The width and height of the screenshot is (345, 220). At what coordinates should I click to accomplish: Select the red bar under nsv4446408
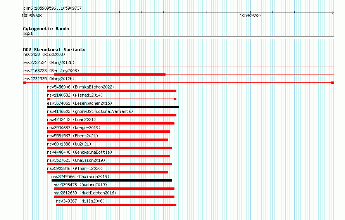[109, 156]
